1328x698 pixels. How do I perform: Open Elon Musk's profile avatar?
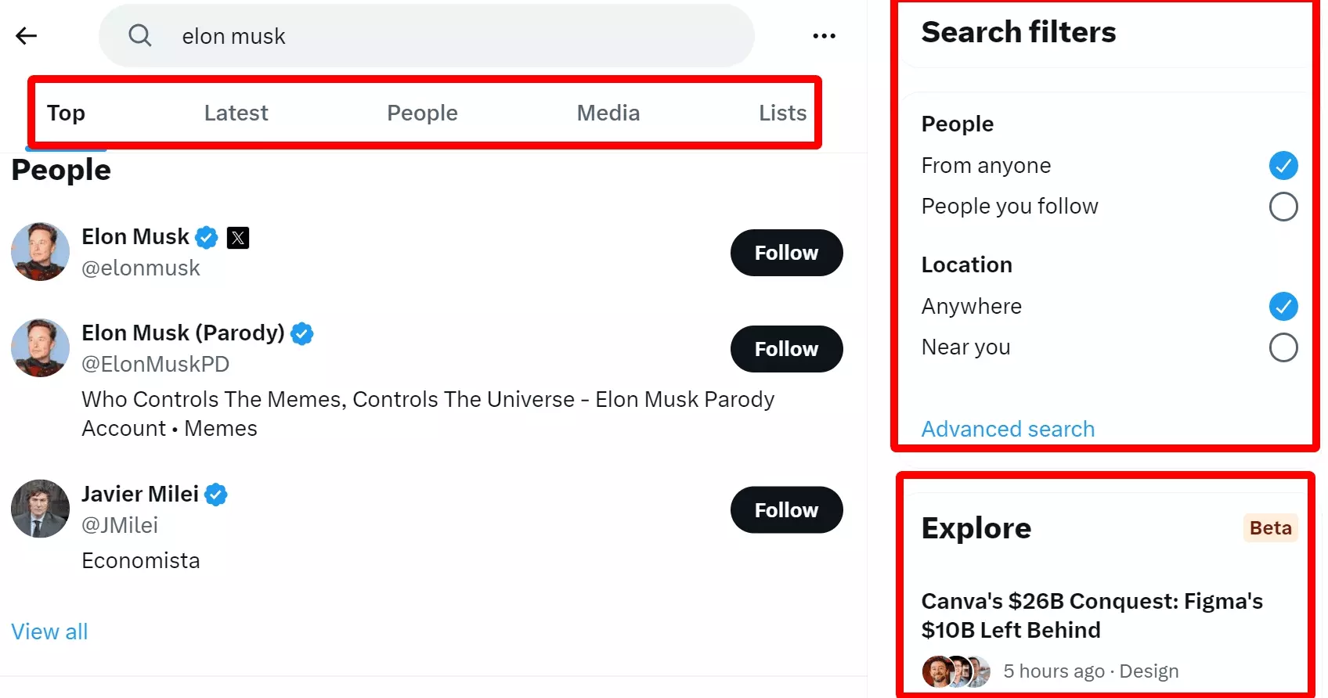(x=39, y=252)
